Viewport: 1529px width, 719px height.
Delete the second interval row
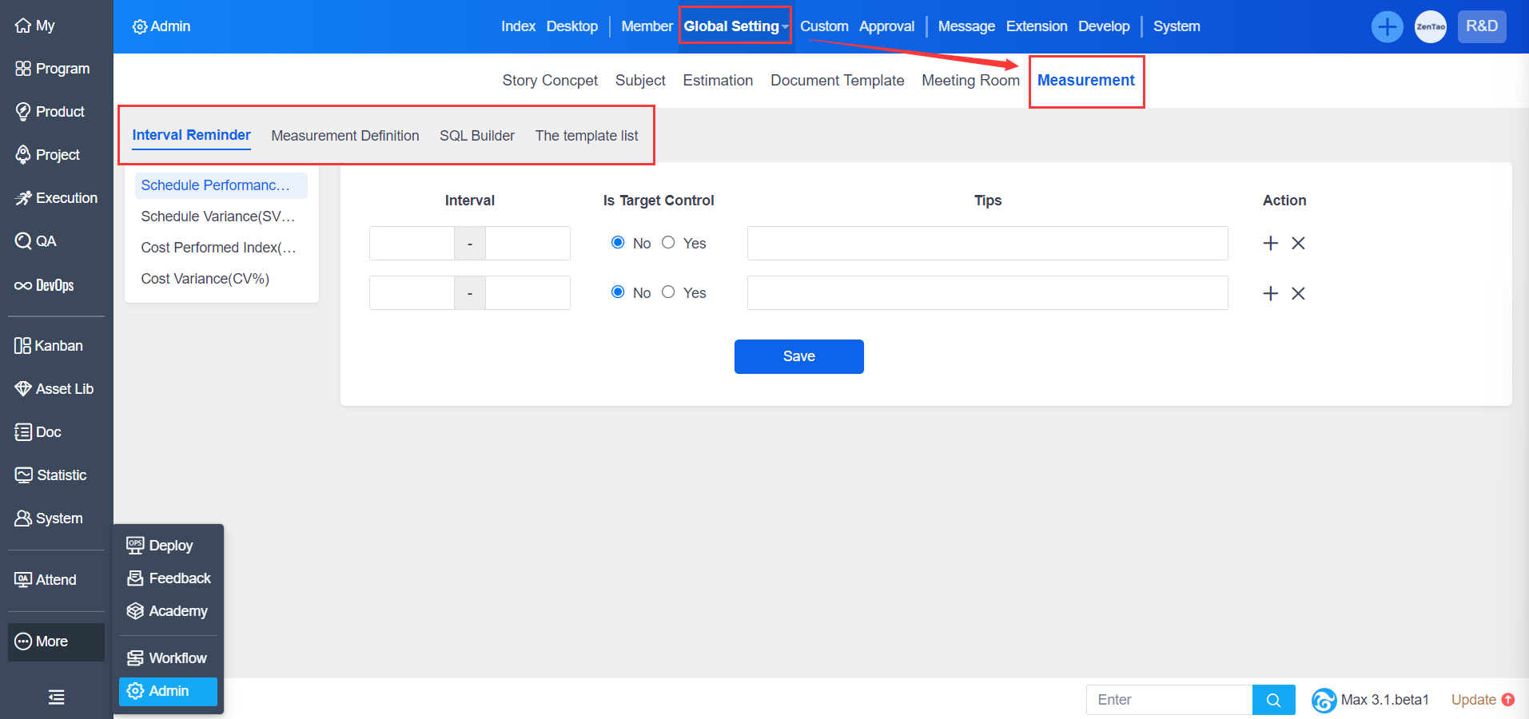click(1298, 293)
